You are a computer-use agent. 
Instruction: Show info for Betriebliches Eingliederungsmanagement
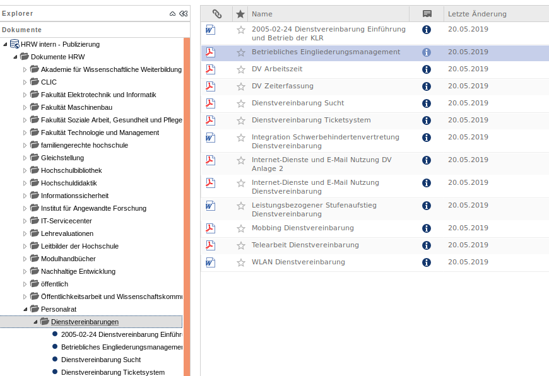(x=427, y=52)
